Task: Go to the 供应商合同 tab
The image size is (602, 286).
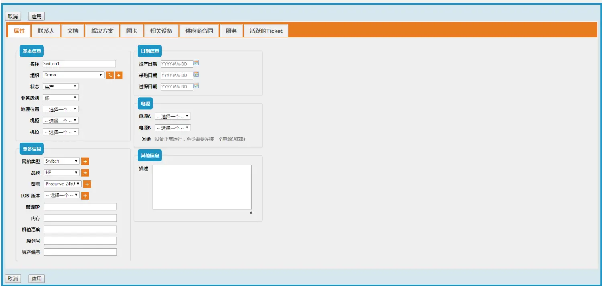Action: 199,31
